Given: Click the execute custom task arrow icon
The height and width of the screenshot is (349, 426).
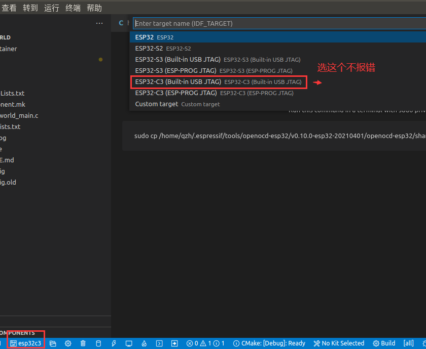Looking at the screenshot, I should [x=174, y=343].
